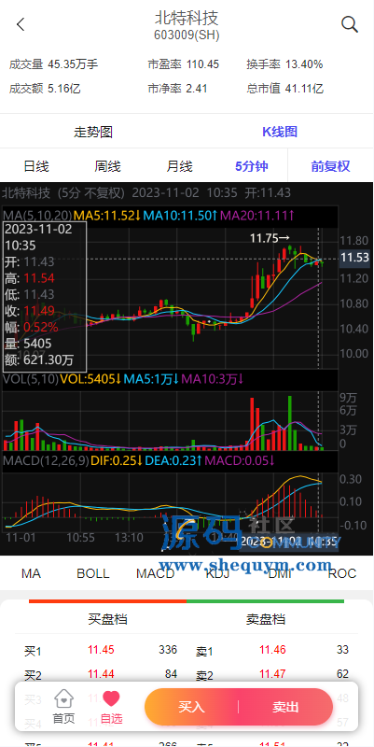Open the 前复权 adjustment dropdown
This screenshot has height=747, width=374.
331,166
